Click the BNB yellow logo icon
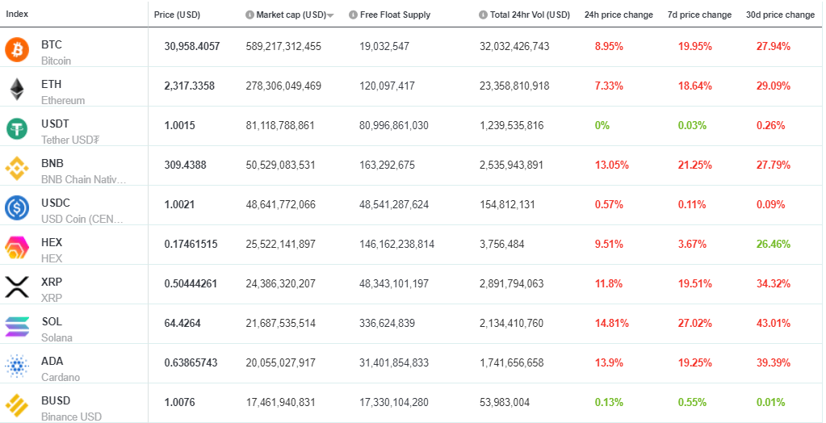 [17, 169]
